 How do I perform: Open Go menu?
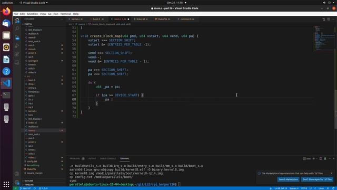[x=49, y=14]
